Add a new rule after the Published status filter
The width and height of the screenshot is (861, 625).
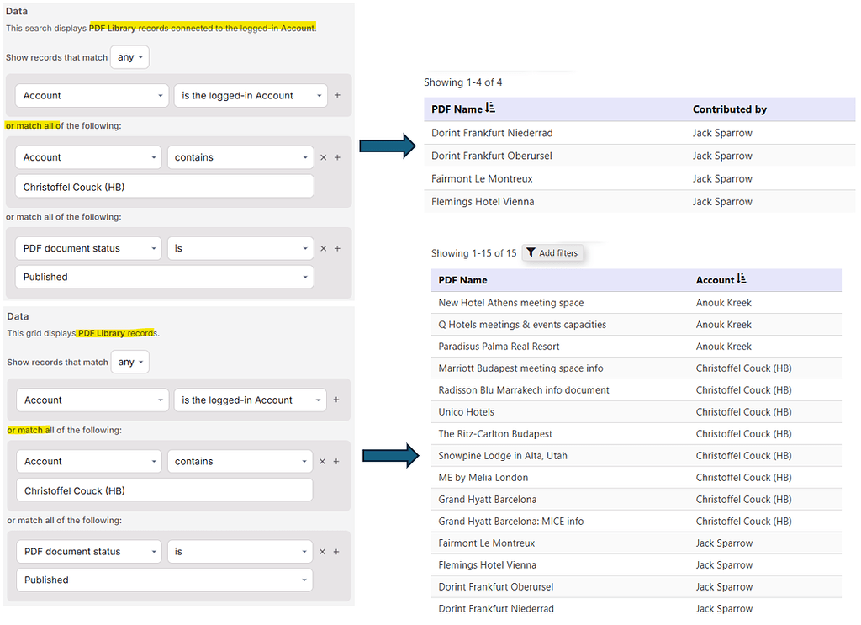[335, 248]
